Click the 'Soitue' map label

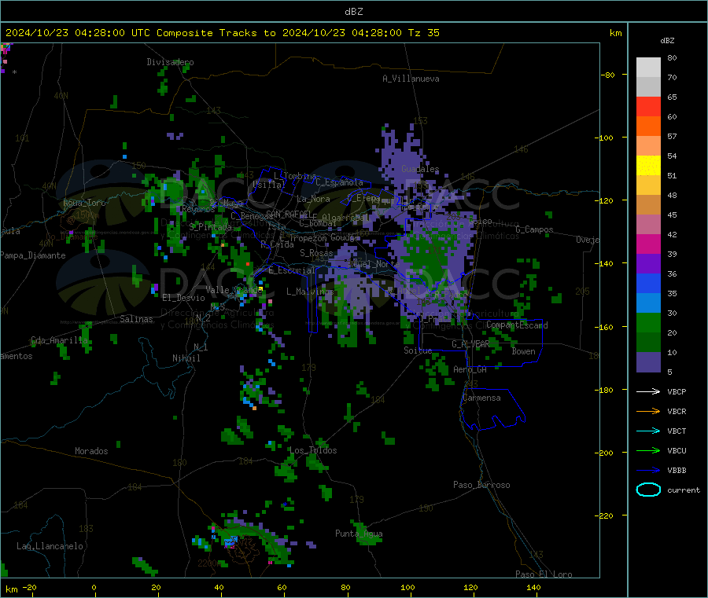(x=418, y=350)
